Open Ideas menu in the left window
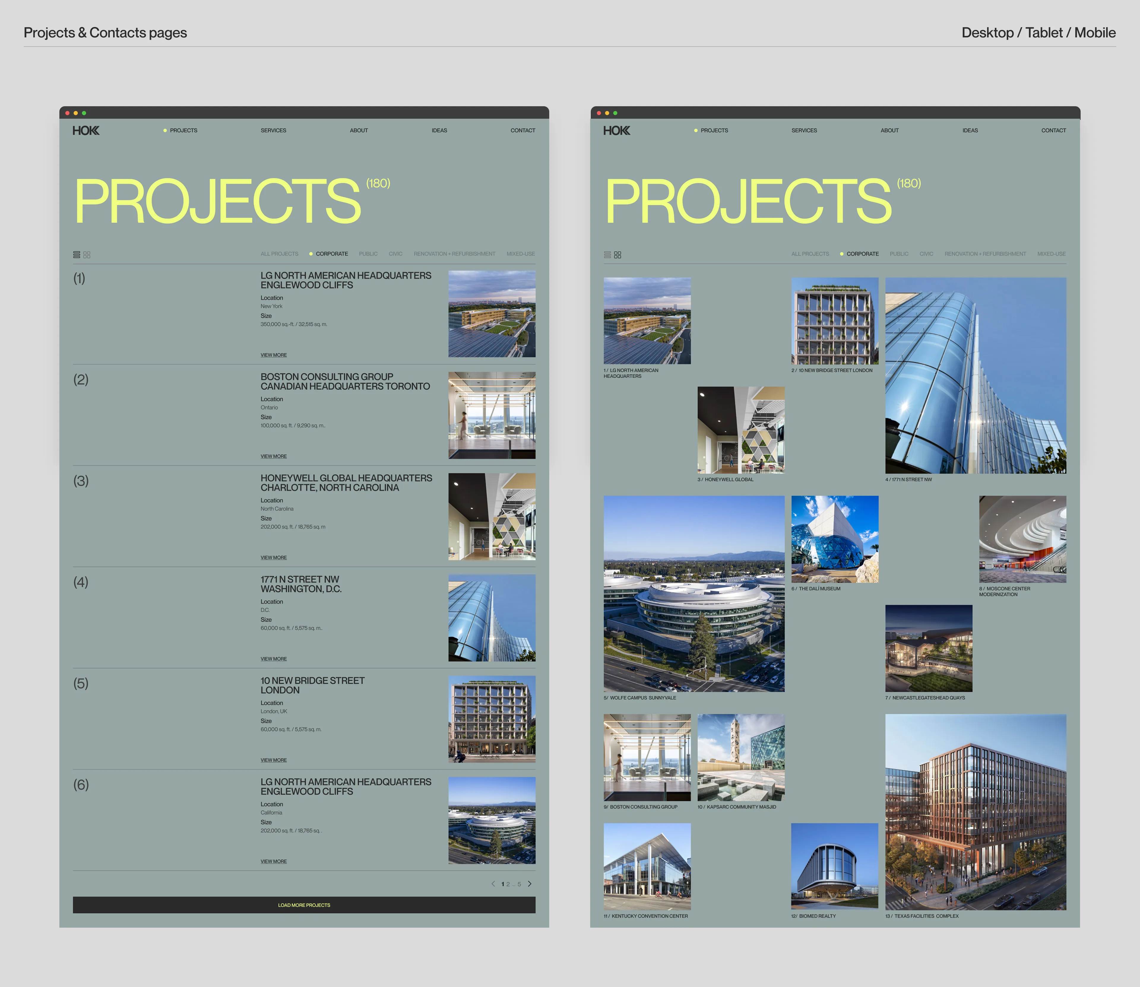This screenshot has height=987, width=1140. tap(439, 131)
